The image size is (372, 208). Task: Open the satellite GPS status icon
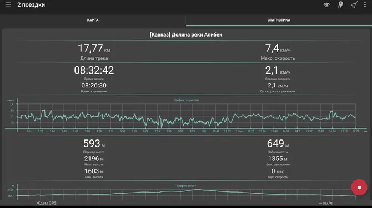click(x=354, y=5)
